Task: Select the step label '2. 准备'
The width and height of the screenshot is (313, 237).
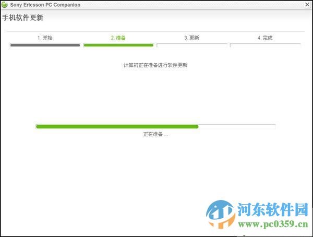Action: 118,38
